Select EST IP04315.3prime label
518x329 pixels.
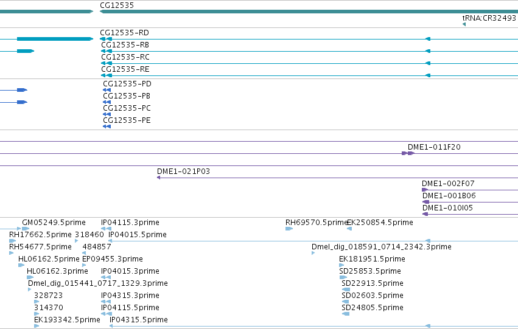tap(130, 296)
